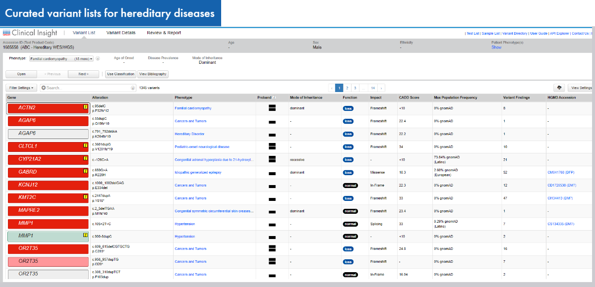Open the View Settings menu
Image resolution: width=595 pixels, height=287 pixels.
581,88
